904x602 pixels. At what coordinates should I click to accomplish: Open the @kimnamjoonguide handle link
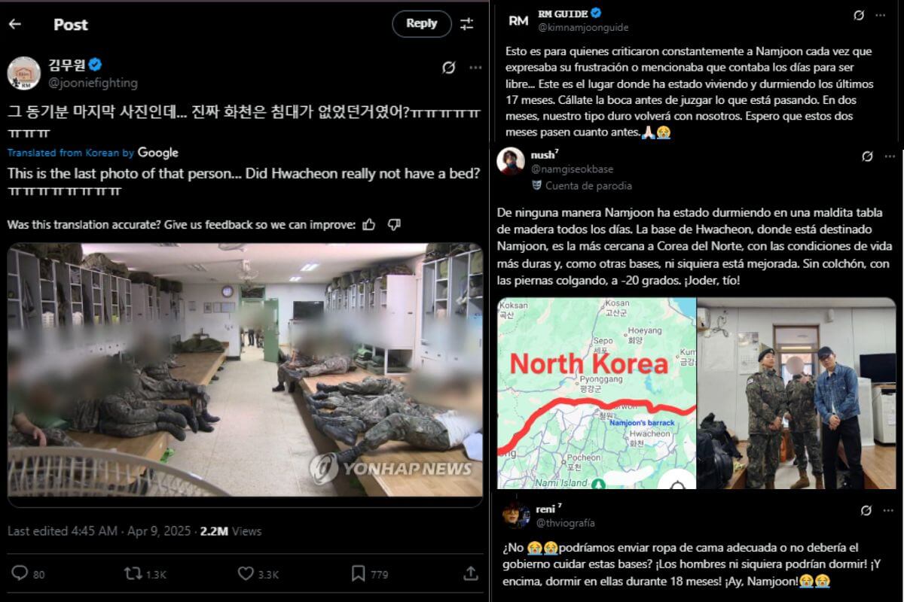tap(583, 27)
